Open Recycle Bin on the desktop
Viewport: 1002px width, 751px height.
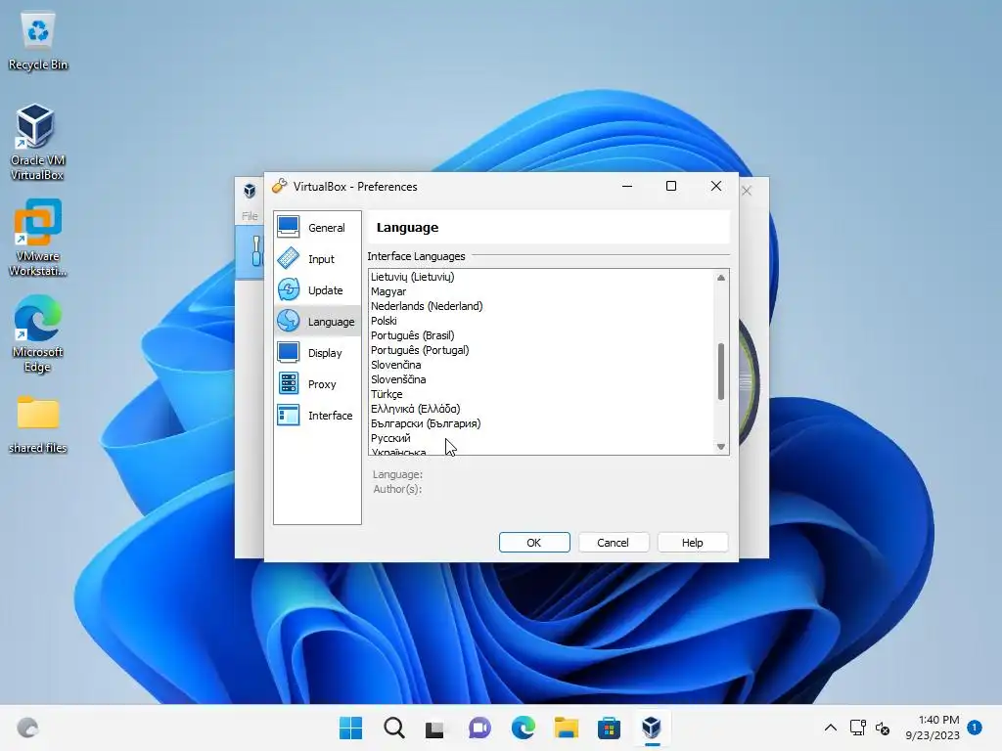tap(38, 41)
